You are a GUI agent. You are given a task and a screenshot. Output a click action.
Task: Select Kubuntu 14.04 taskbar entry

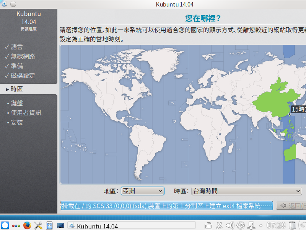[x=132, y=226]
